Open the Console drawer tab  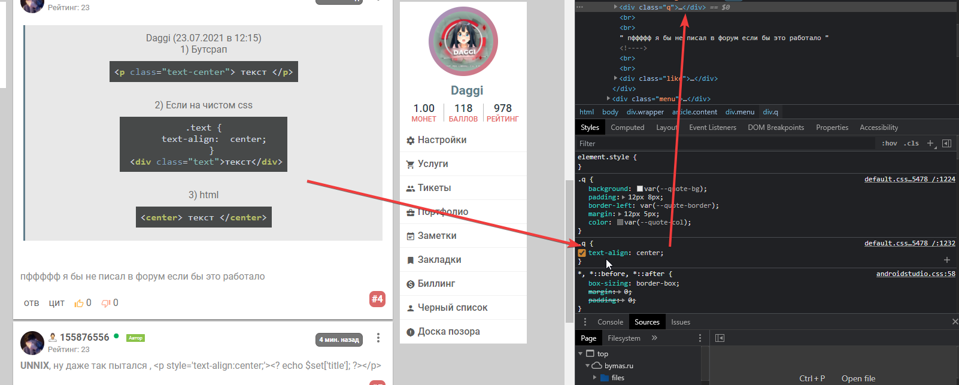tap(610, 322)
